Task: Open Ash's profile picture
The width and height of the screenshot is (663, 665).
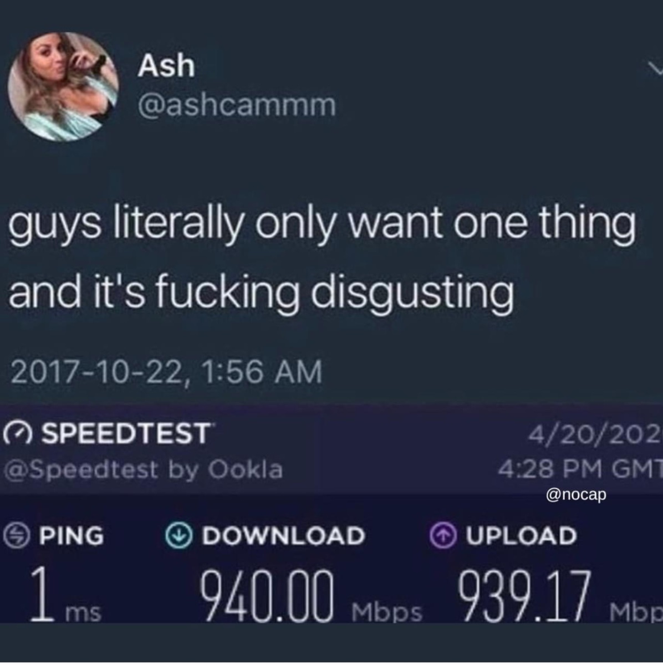Action: click(x=64, y=86)
